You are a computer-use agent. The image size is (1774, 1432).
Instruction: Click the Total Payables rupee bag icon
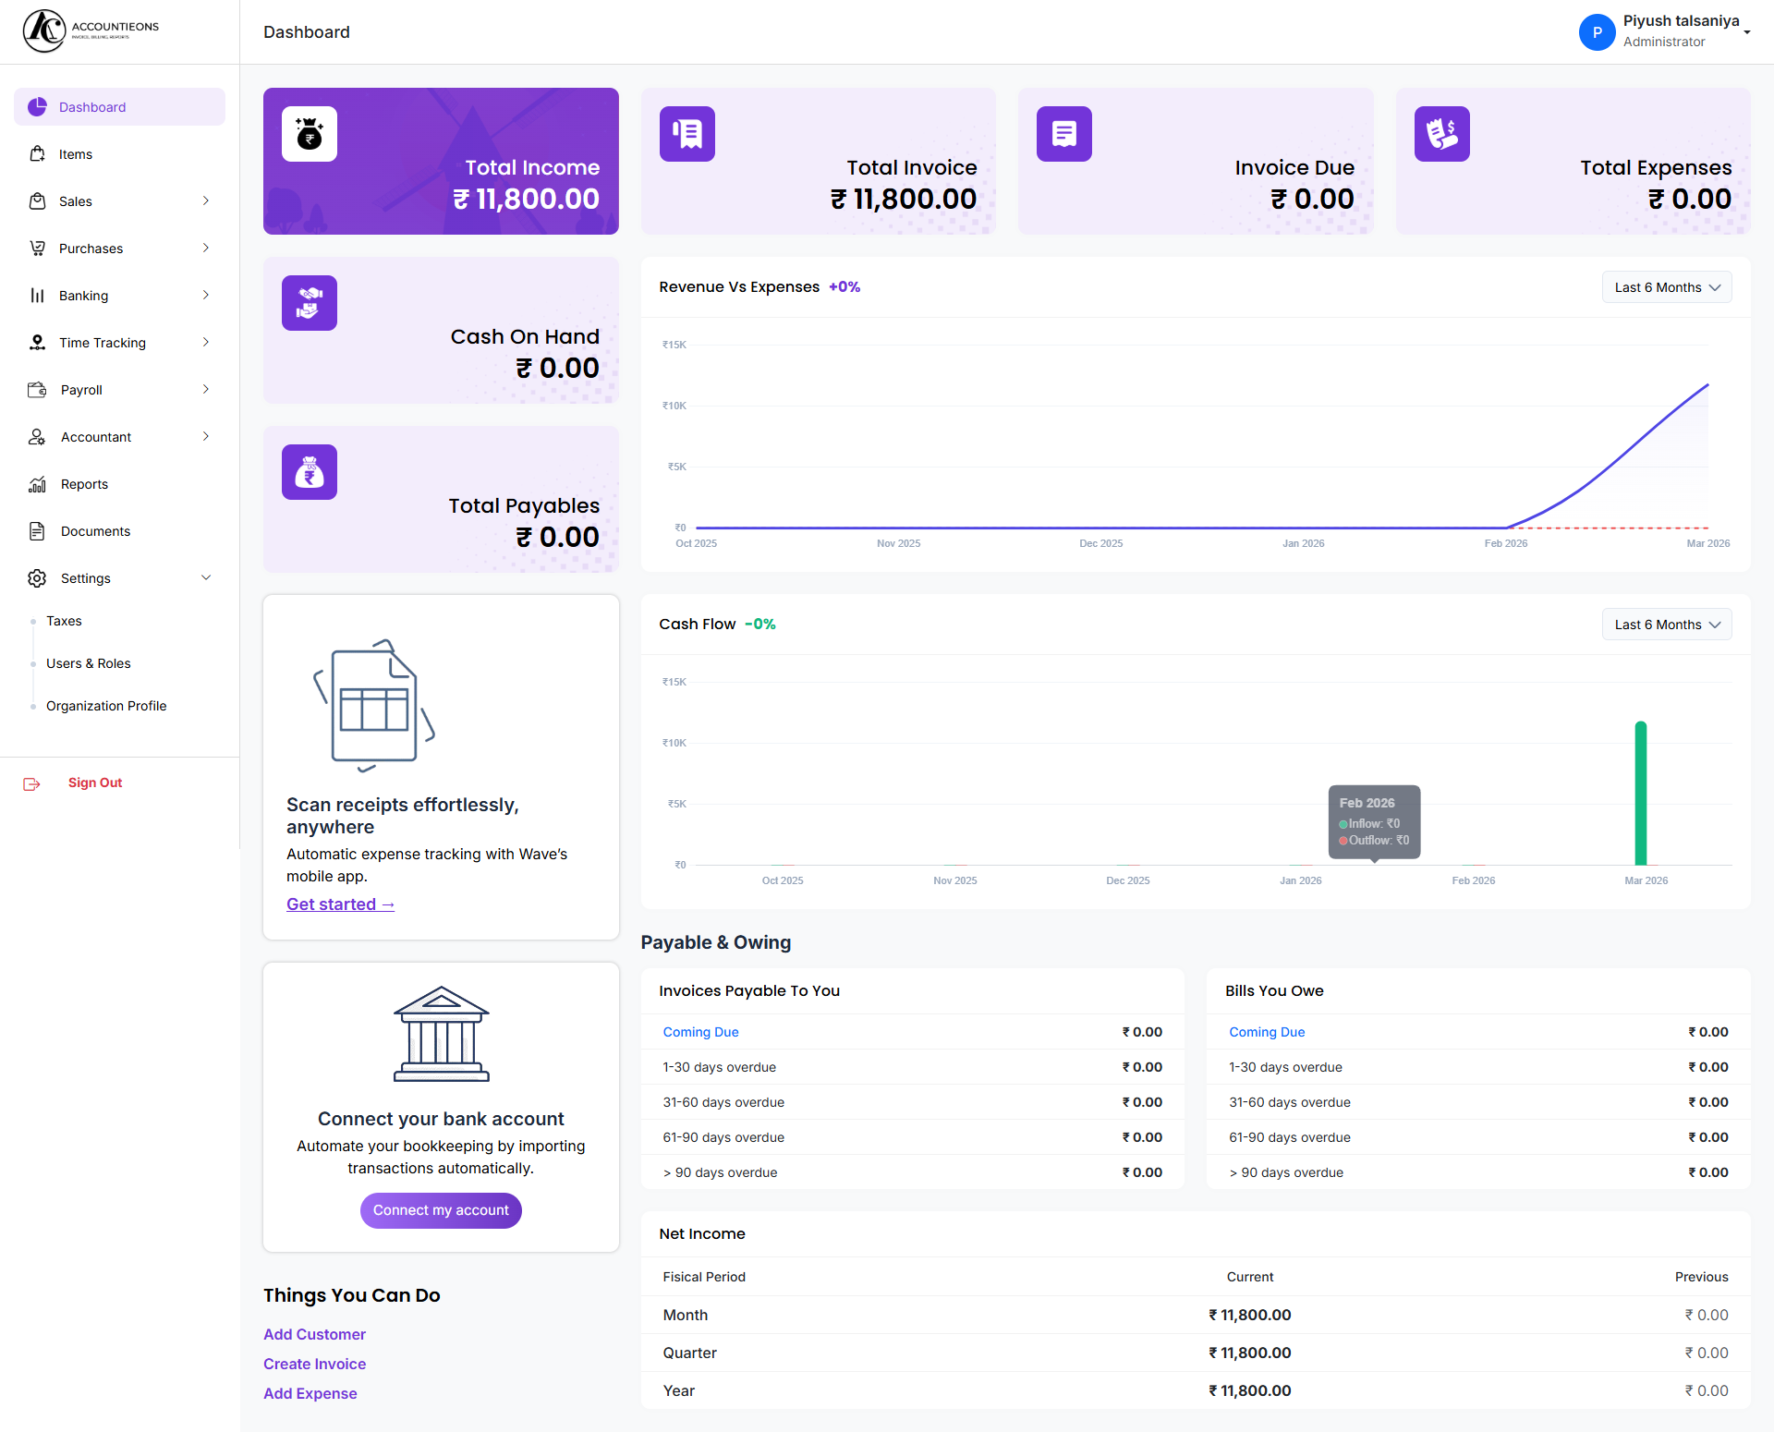coord(309,472)
